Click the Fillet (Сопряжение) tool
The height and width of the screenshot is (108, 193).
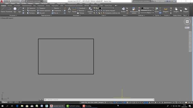(56, 10)
